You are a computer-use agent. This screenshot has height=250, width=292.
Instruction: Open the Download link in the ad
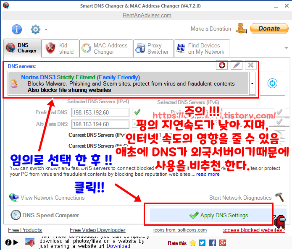coord(118,246)
